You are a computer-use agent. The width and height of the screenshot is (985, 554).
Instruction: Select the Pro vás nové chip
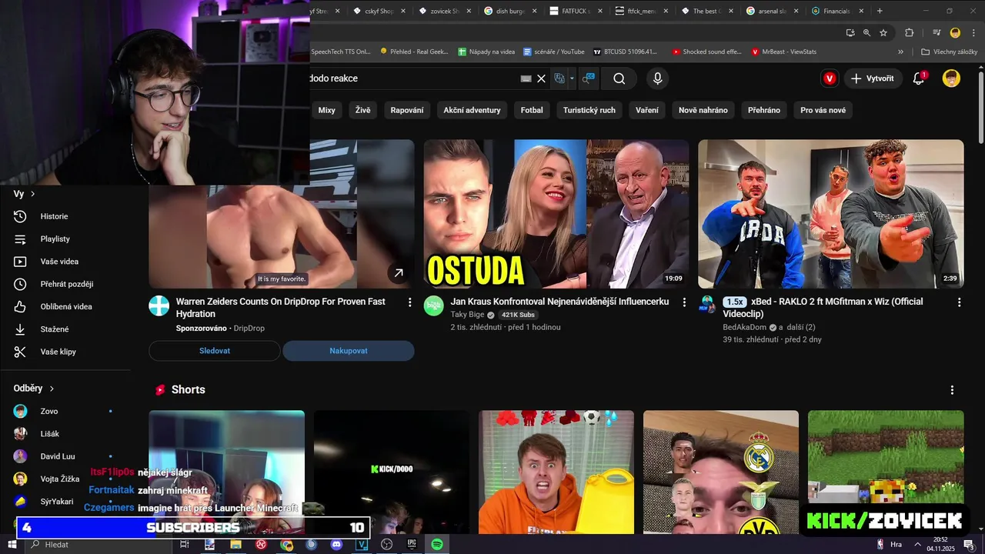(823, 110)
